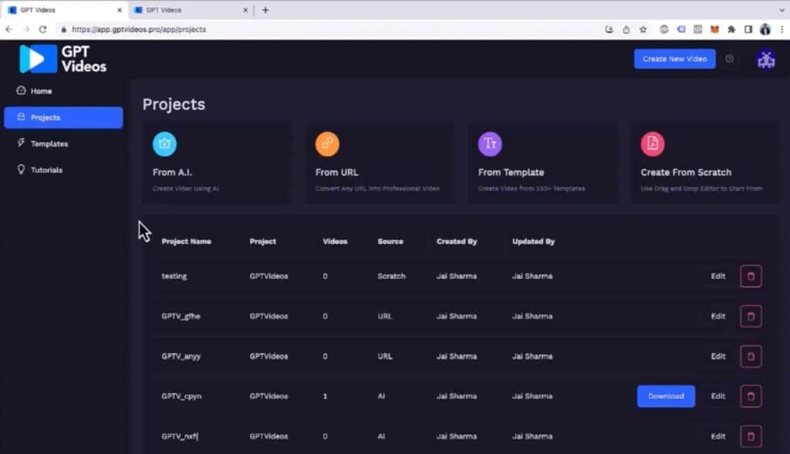Reload the page with browser refresh icon
The image size is (790, 454).
pos(42,29)
